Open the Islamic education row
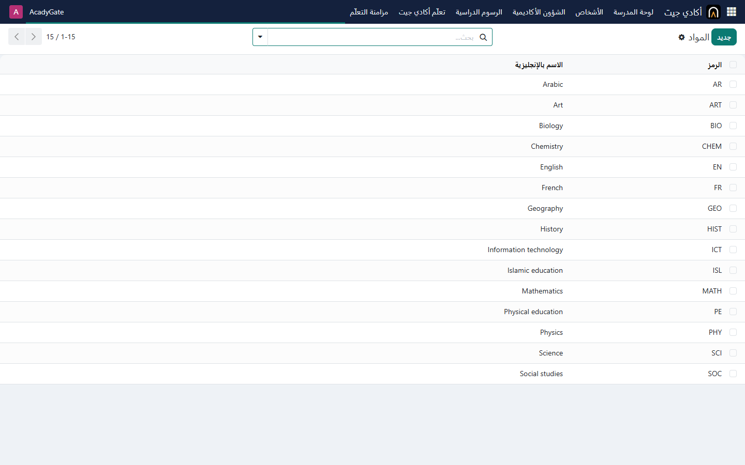The width and height of the screenshot is (745, 465). [373, 270]
